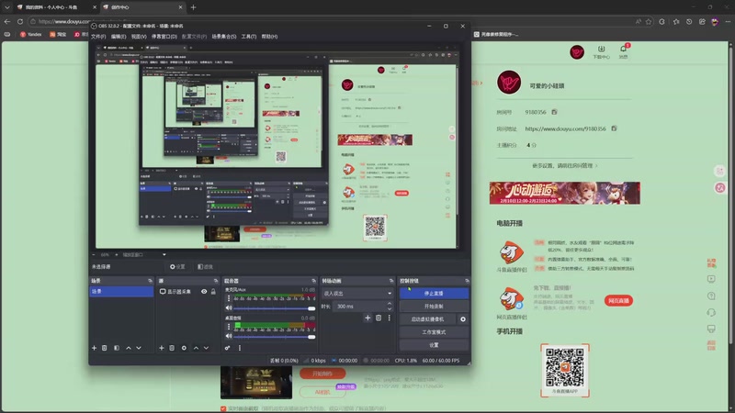Viewport: 735px width, 413px height.
Task: Toggle visibility eye of 显示器采集 source
Action: pos(204,291)
